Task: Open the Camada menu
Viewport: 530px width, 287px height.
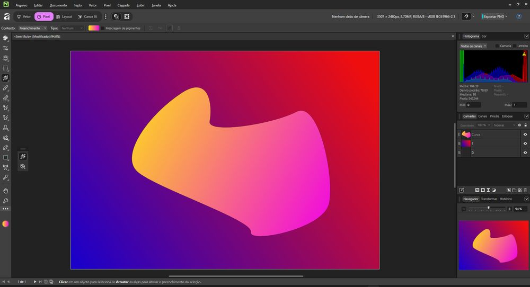Action: click(123, 5)
